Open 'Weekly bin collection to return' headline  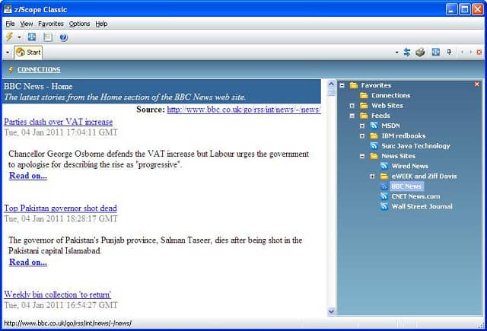[58, 294]
